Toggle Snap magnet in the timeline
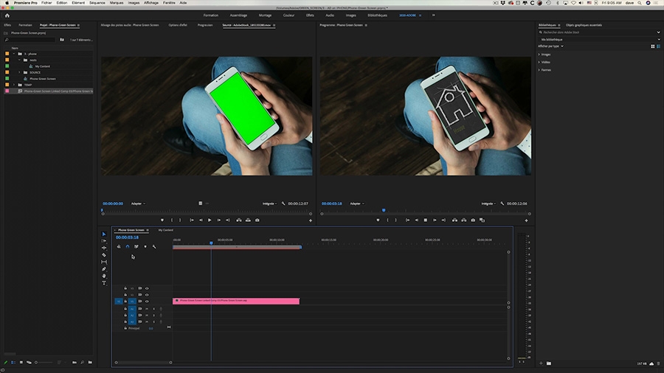Image resolution: width=664 pixels, height=373 pixels. (x=128, y=246)
